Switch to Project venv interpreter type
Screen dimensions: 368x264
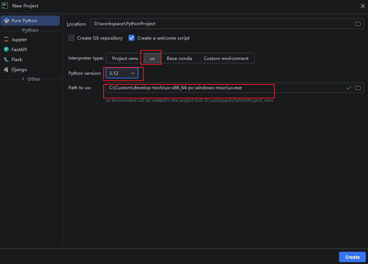click(x=125, y=59)
